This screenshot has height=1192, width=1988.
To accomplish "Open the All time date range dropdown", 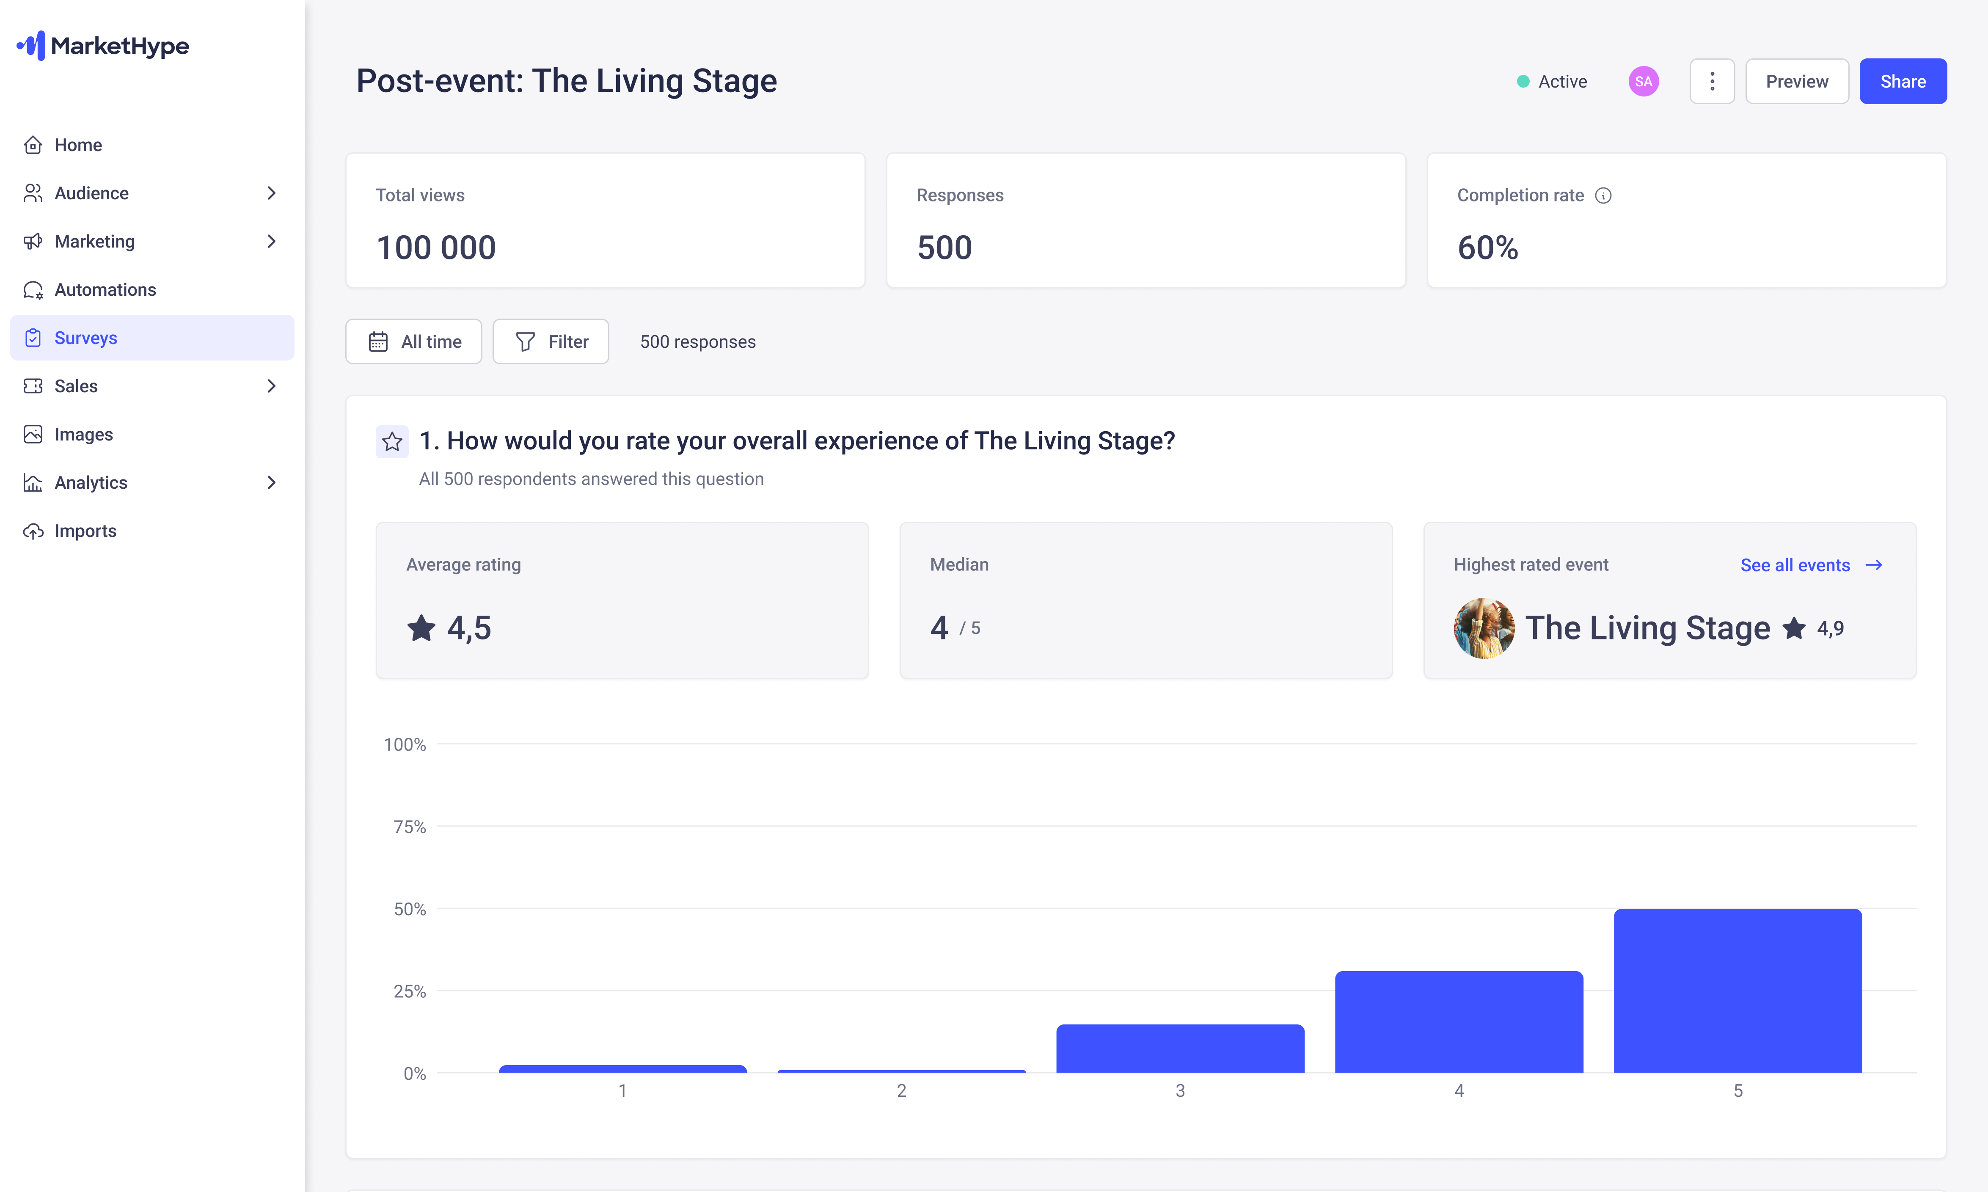I will point(414,341).
